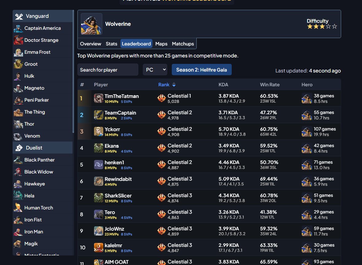Select the Thor hero icon

(x=18, y=124)
